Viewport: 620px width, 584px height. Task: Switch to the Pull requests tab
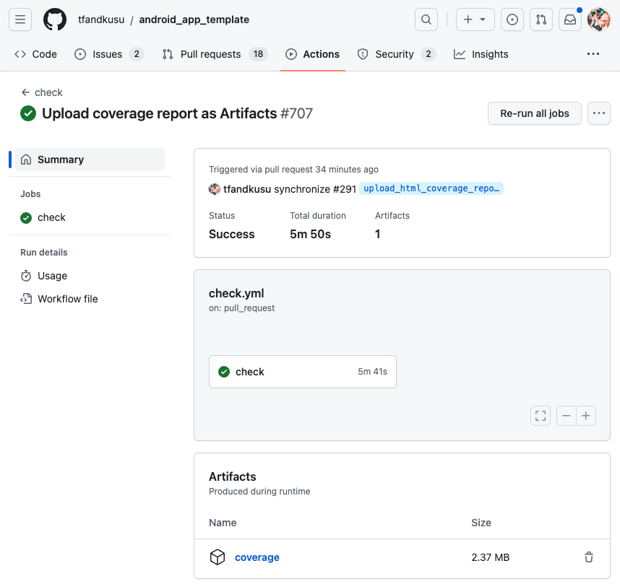[215, 54]
